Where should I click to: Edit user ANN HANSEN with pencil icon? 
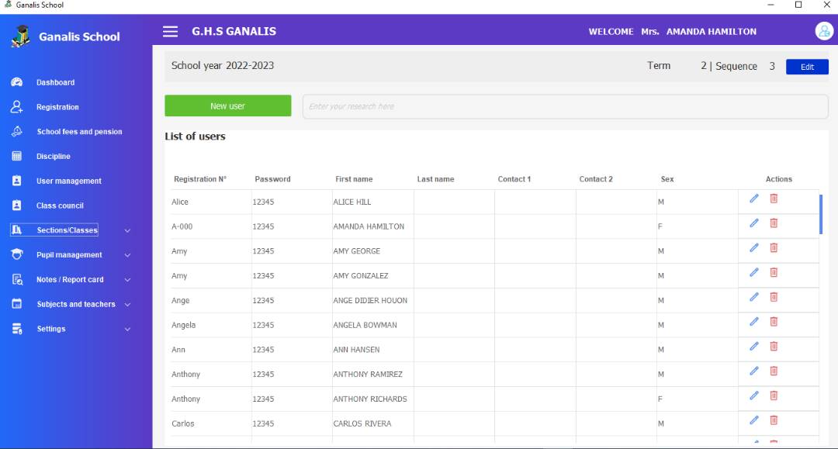(754, 346)
